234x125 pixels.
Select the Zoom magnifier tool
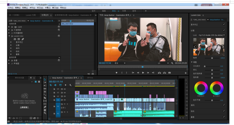click(45, 113)
